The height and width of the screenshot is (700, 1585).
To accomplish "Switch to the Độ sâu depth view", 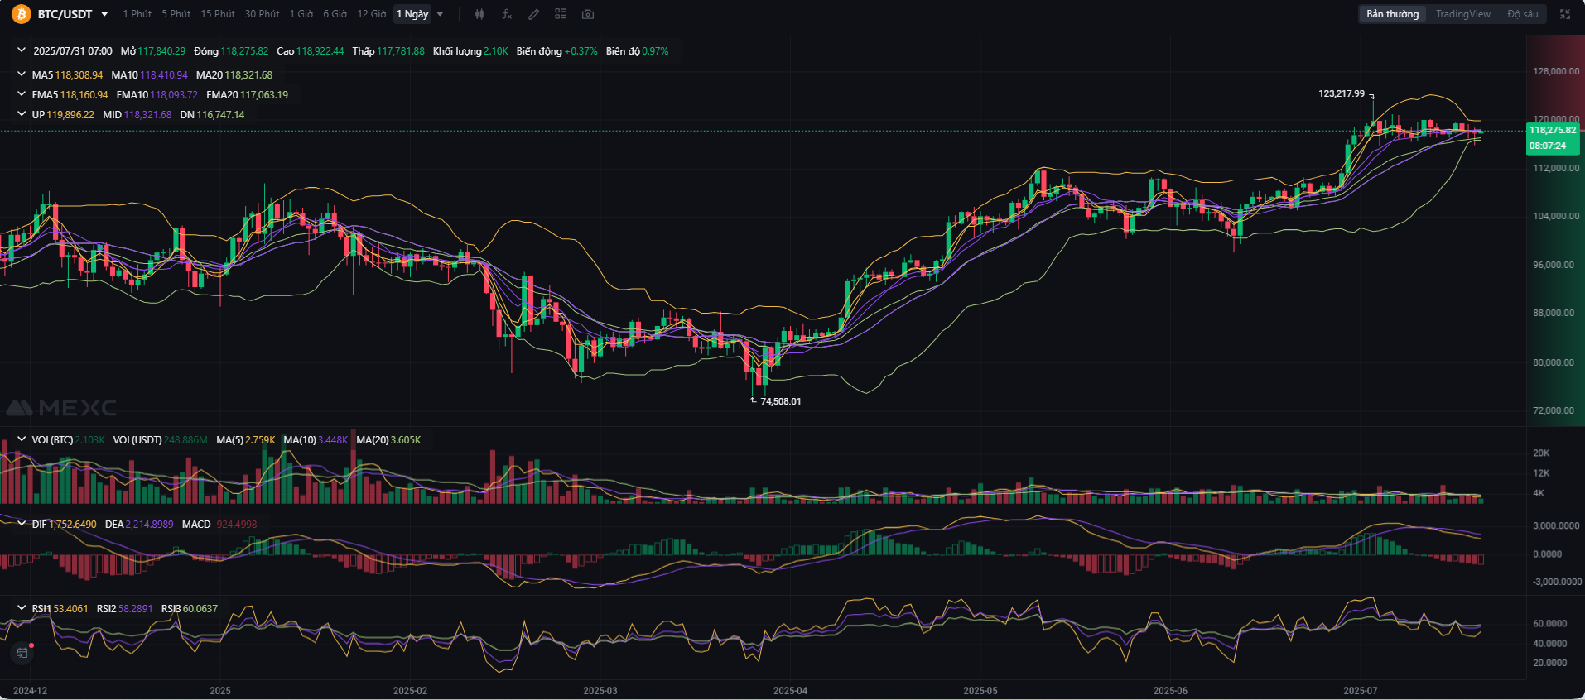I will point(1522,14).
